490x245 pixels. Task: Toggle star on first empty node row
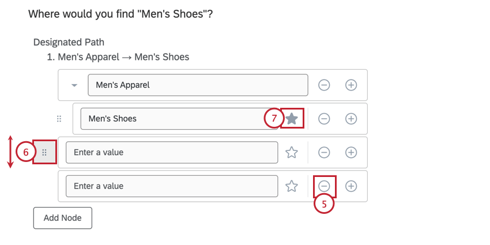point(292,152)
